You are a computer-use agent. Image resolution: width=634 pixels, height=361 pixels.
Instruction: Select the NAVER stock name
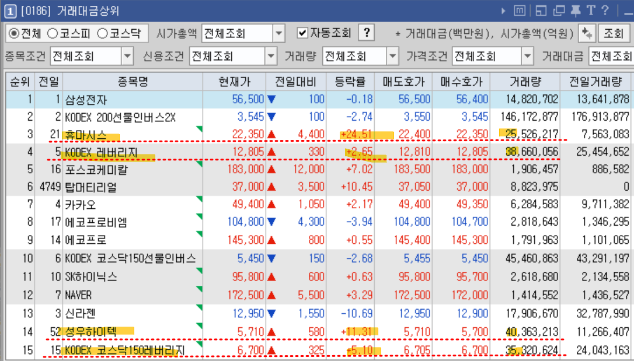click(78, 295)
